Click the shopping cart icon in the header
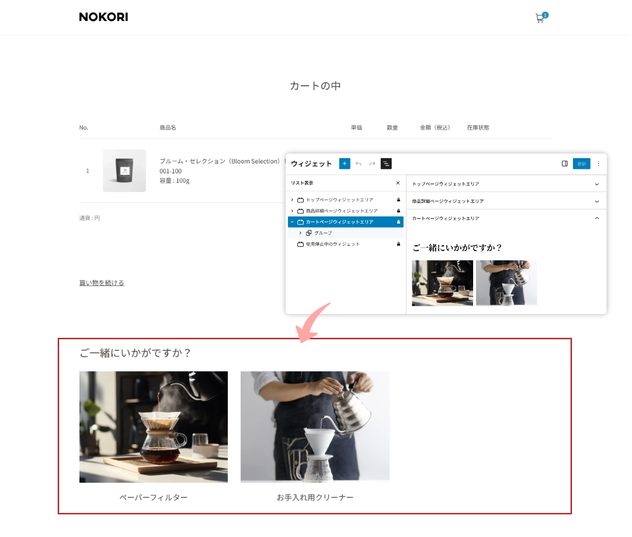 (539, 18)
